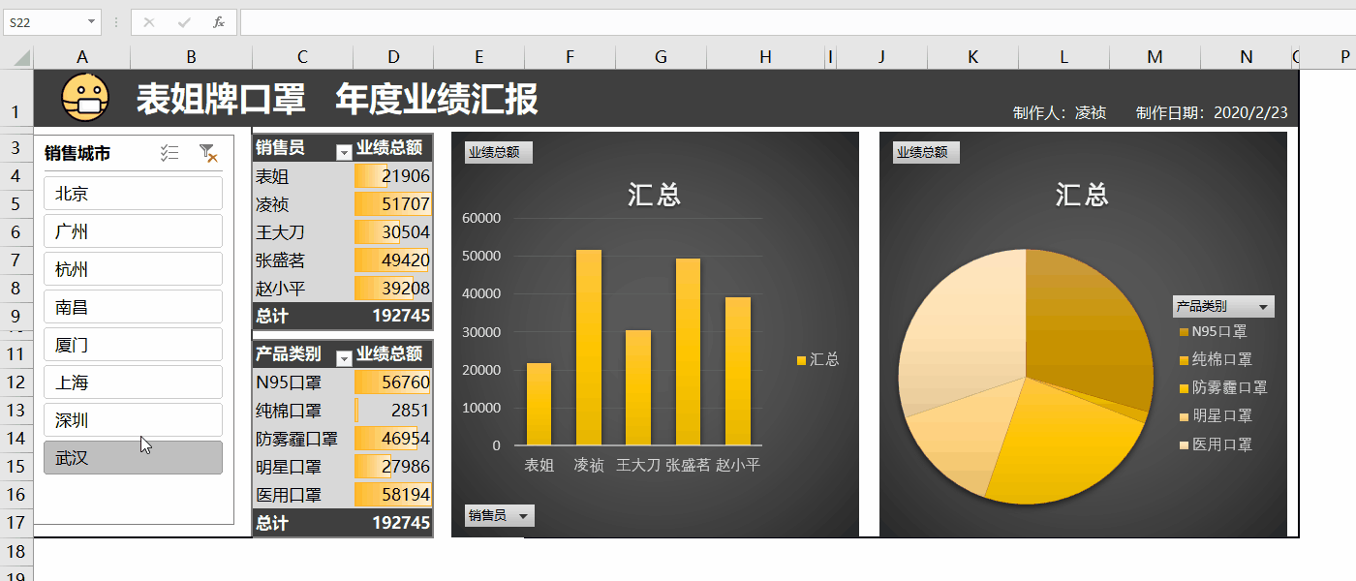This screenshot has width=1356, height=581.
Task: Click the 总计 cell of product table
Action: coord(303,523)
